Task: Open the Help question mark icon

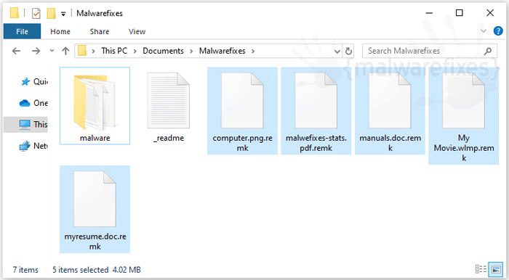Action: pyautogui.click(x=498, y=31)
